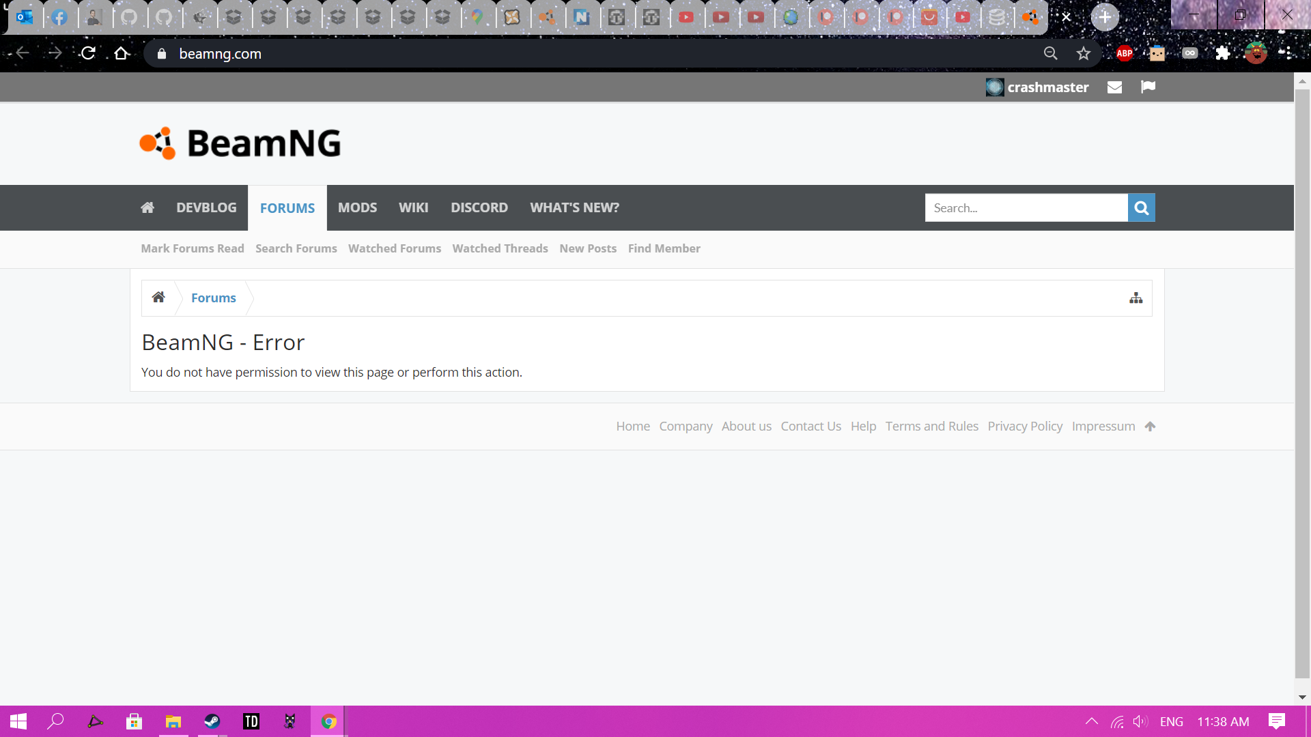Switch to the globe icon browser tab
The width and height of the screenshot is (1311, 737).
(x=791, y=17)
